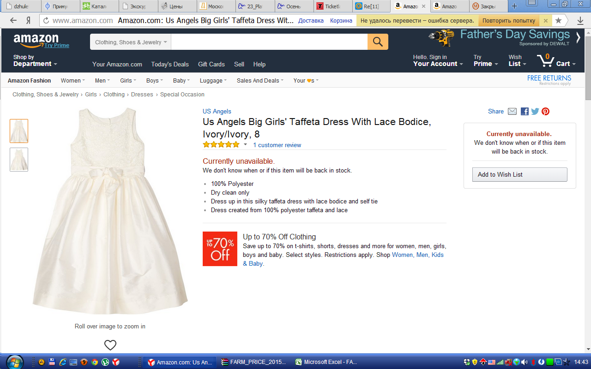Pin the dress on Pinterest
Image resolution: width=591 pixels, height=369 pixels.
coord(545,111)
